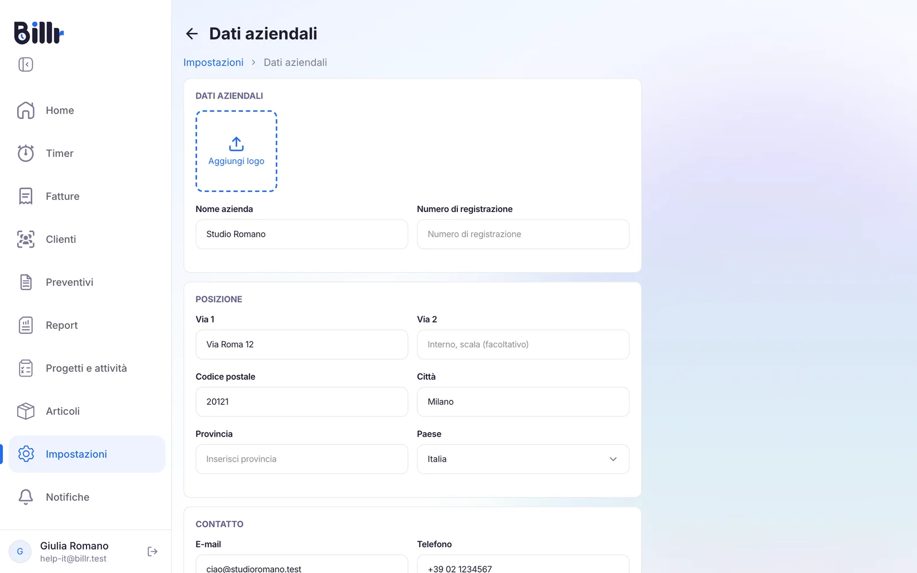The width and height of the screenshot is (917, 573).
Task: Click the Billr logo
Action: pyautogui.click(x=38, y=33)
